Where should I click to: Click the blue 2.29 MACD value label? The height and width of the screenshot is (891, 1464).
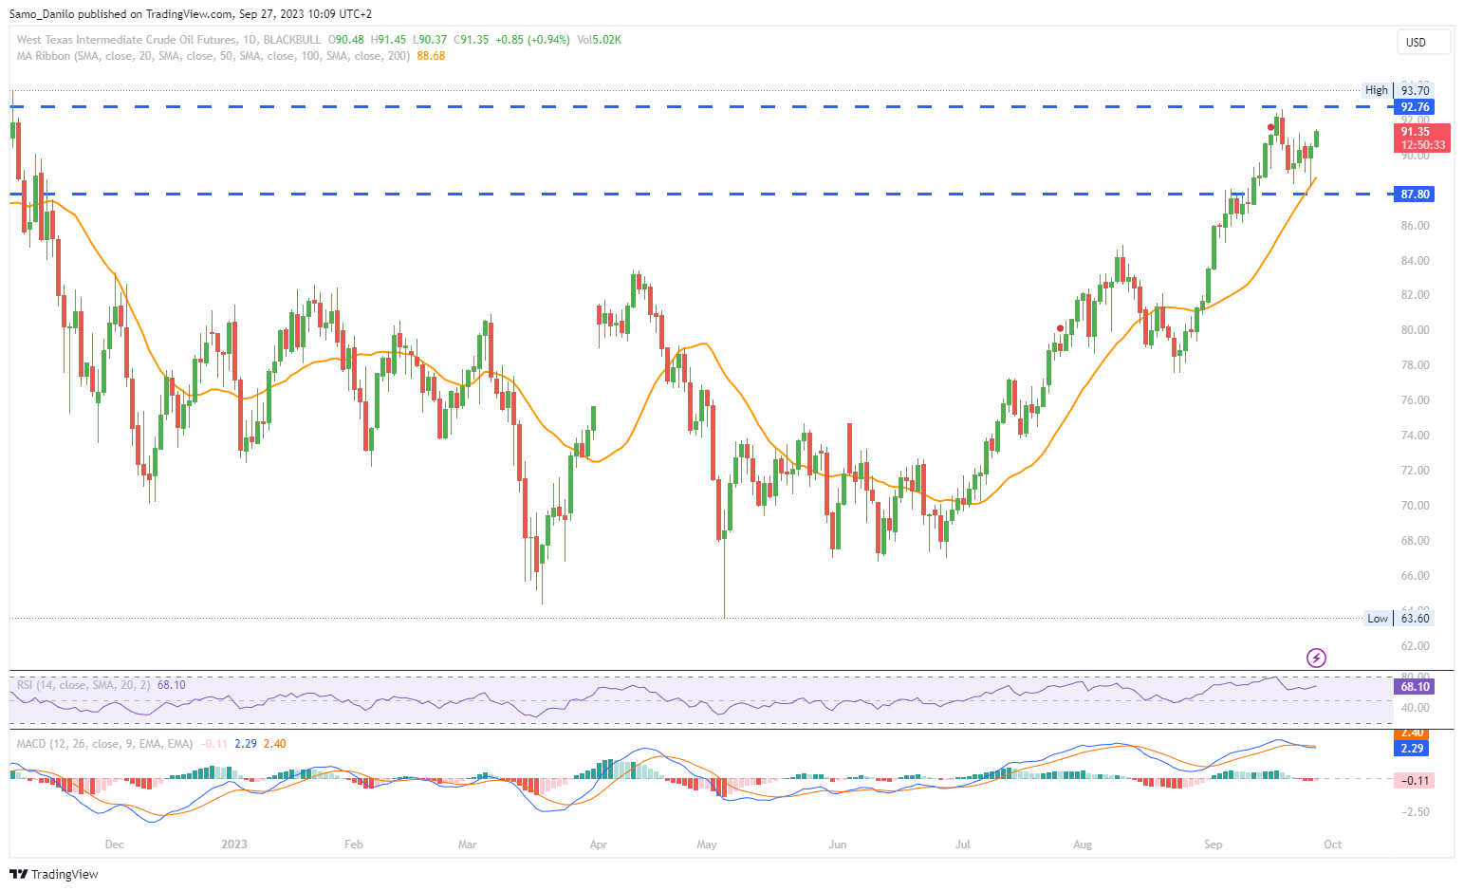[1412, 748]
